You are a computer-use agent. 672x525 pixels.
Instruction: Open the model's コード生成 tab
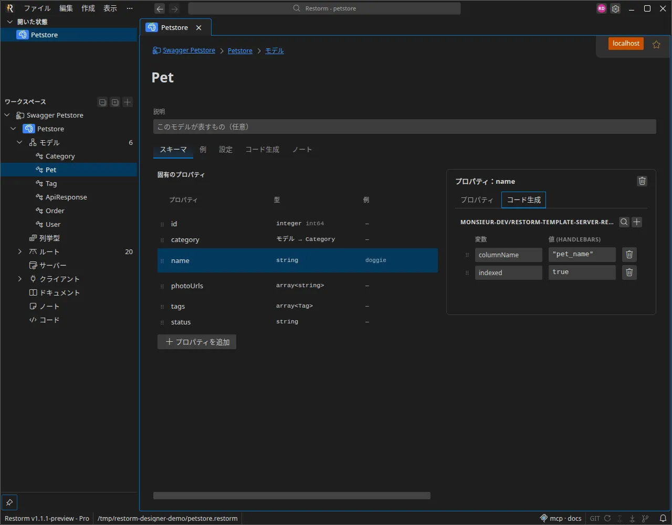pos(262,150)
